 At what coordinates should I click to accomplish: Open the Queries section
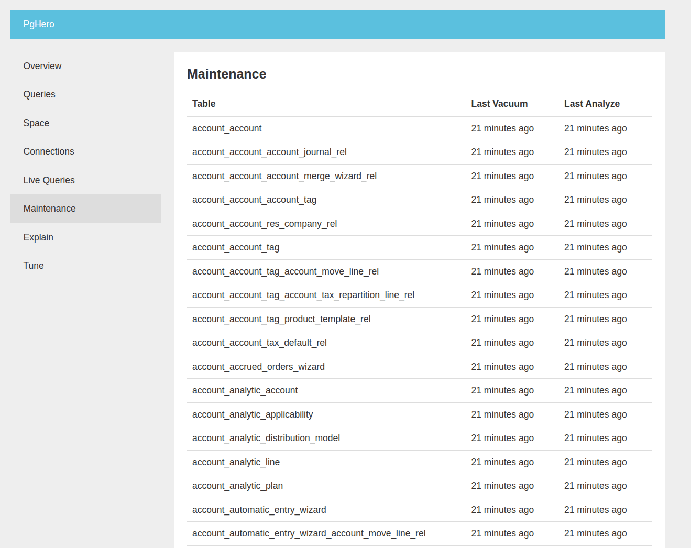click(39, 94)
